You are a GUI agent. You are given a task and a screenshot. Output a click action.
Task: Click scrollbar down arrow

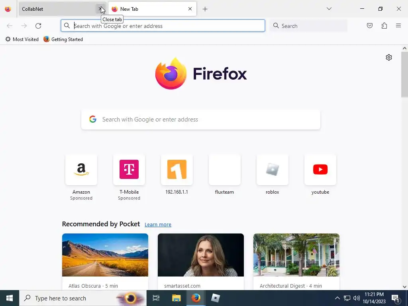[x=404, y=287]
